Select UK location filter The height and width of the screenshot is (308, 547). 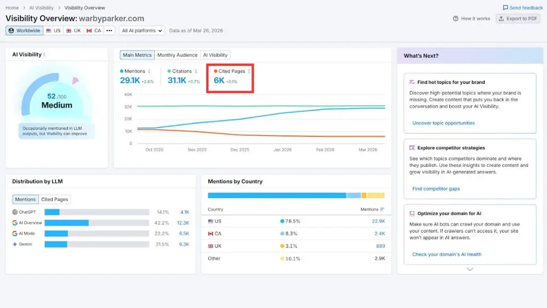pyautogui.click(x=74, y=30)
